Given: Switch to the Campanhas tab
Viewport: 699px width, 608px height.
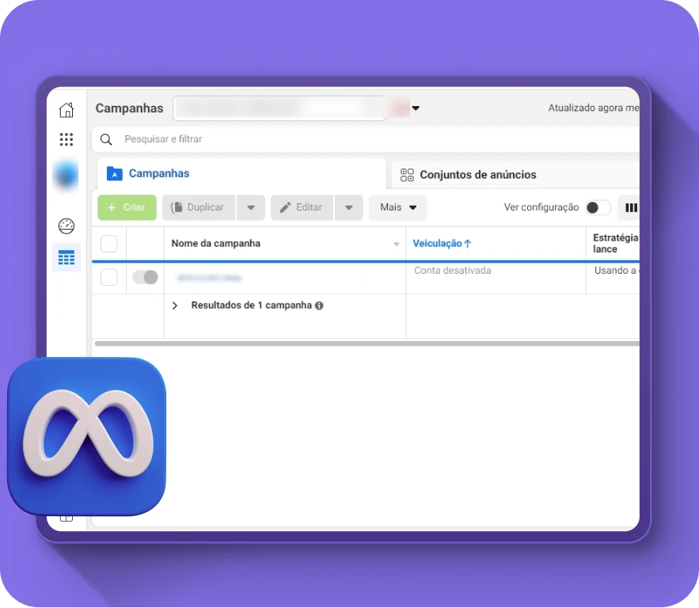Looking at the screenshot, I should 241,173.
